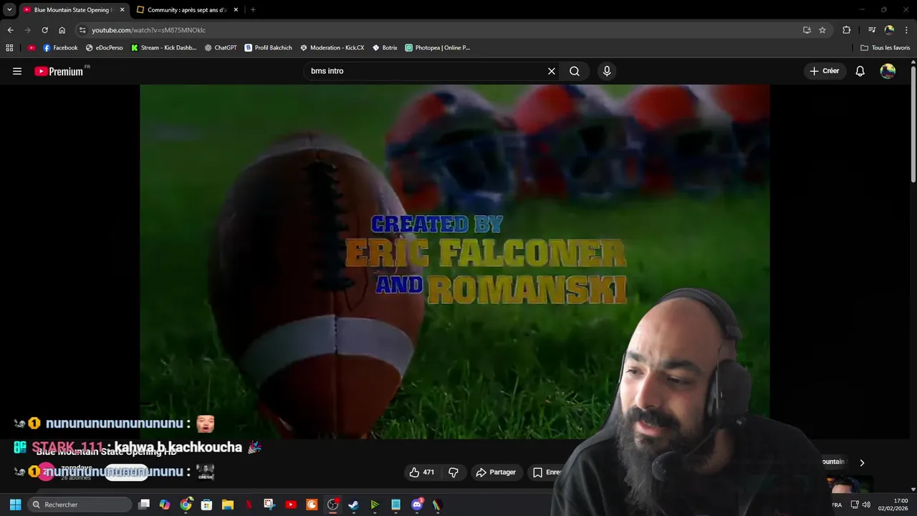Image resolution: width=917 pixels, height=516 pixels.
Task: Open Task View on the taskbar
Action: [x=144, y=505]
